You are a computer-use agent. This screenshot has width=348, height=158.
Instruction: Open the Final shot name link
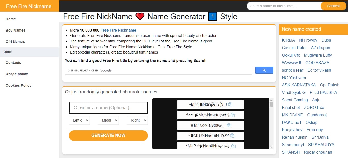tap(291, 108)
